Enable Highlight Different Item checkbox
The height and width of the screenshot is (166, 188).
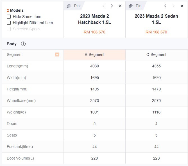9,23
